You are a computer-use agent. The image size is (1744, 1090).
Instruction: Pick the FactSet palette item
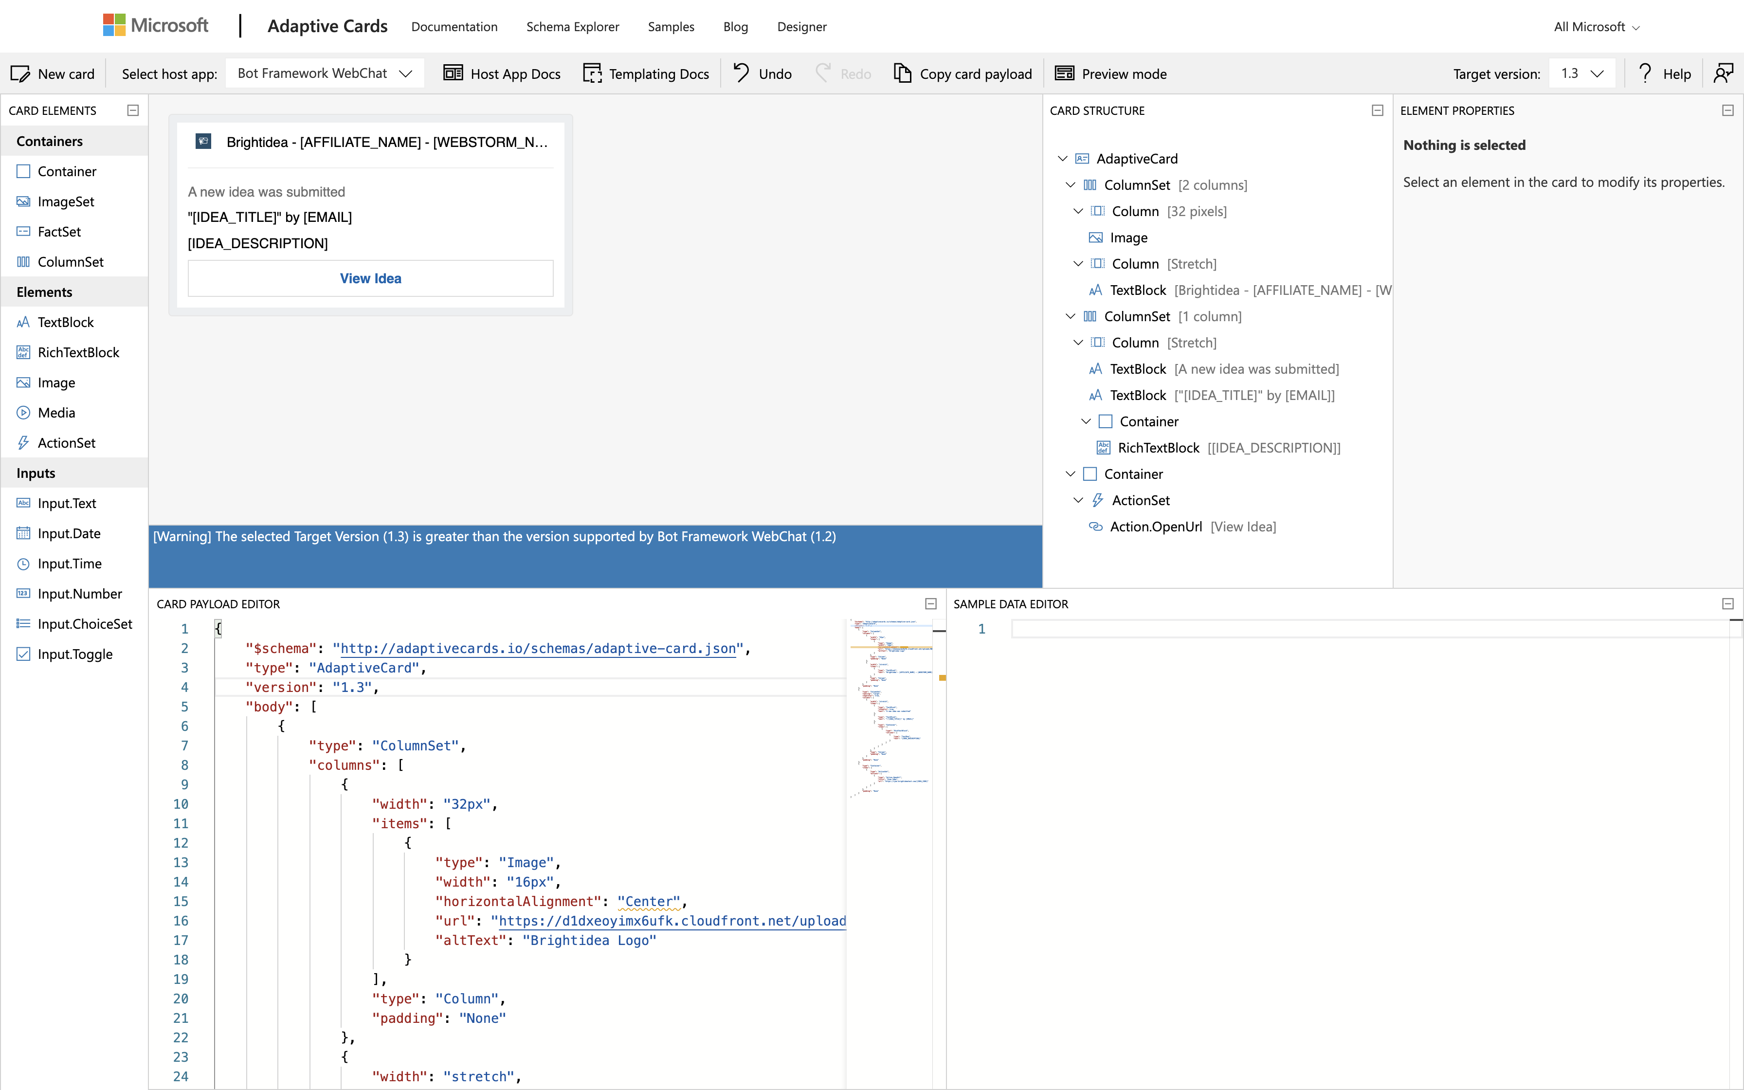coord(73,232)
